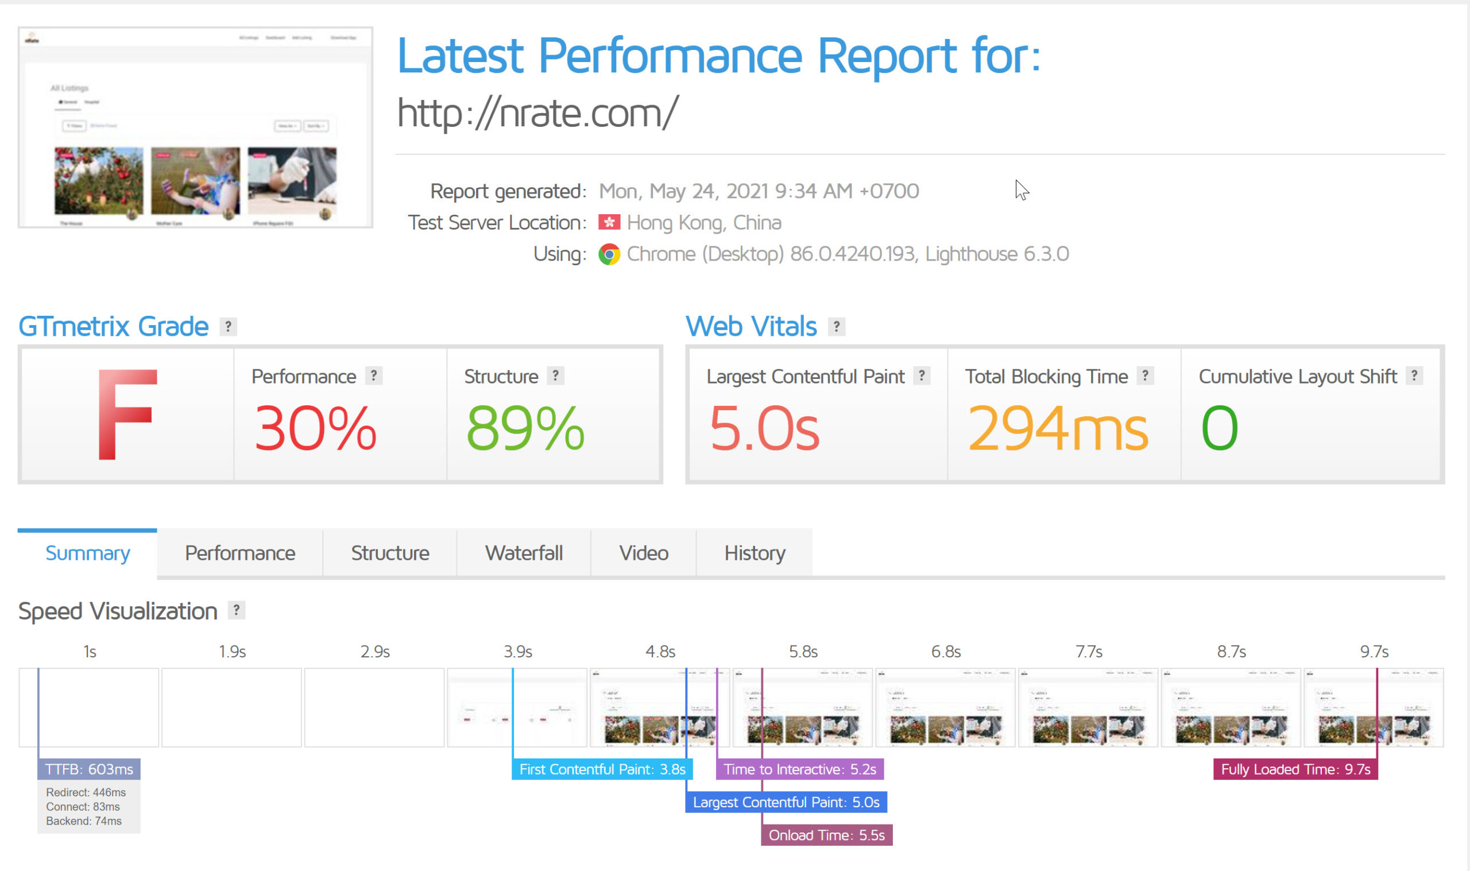Screen dimensions: 1470x871
Task: Open the Waterfall tab
Action: coord(524,553)
